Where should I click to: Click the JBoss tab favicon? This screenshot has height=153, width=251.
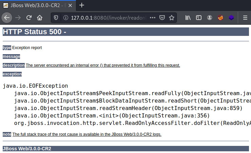pos(6,5)
